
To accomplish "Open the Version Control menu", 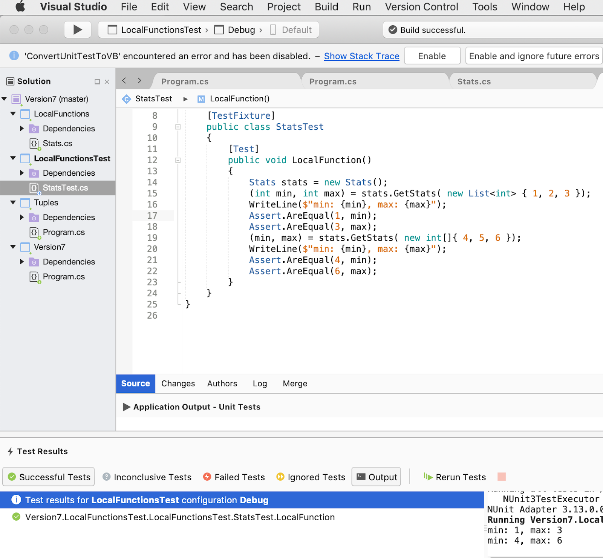I will [x=421, y=7].
